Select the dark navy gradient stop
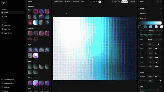 [x=140, y=27]
